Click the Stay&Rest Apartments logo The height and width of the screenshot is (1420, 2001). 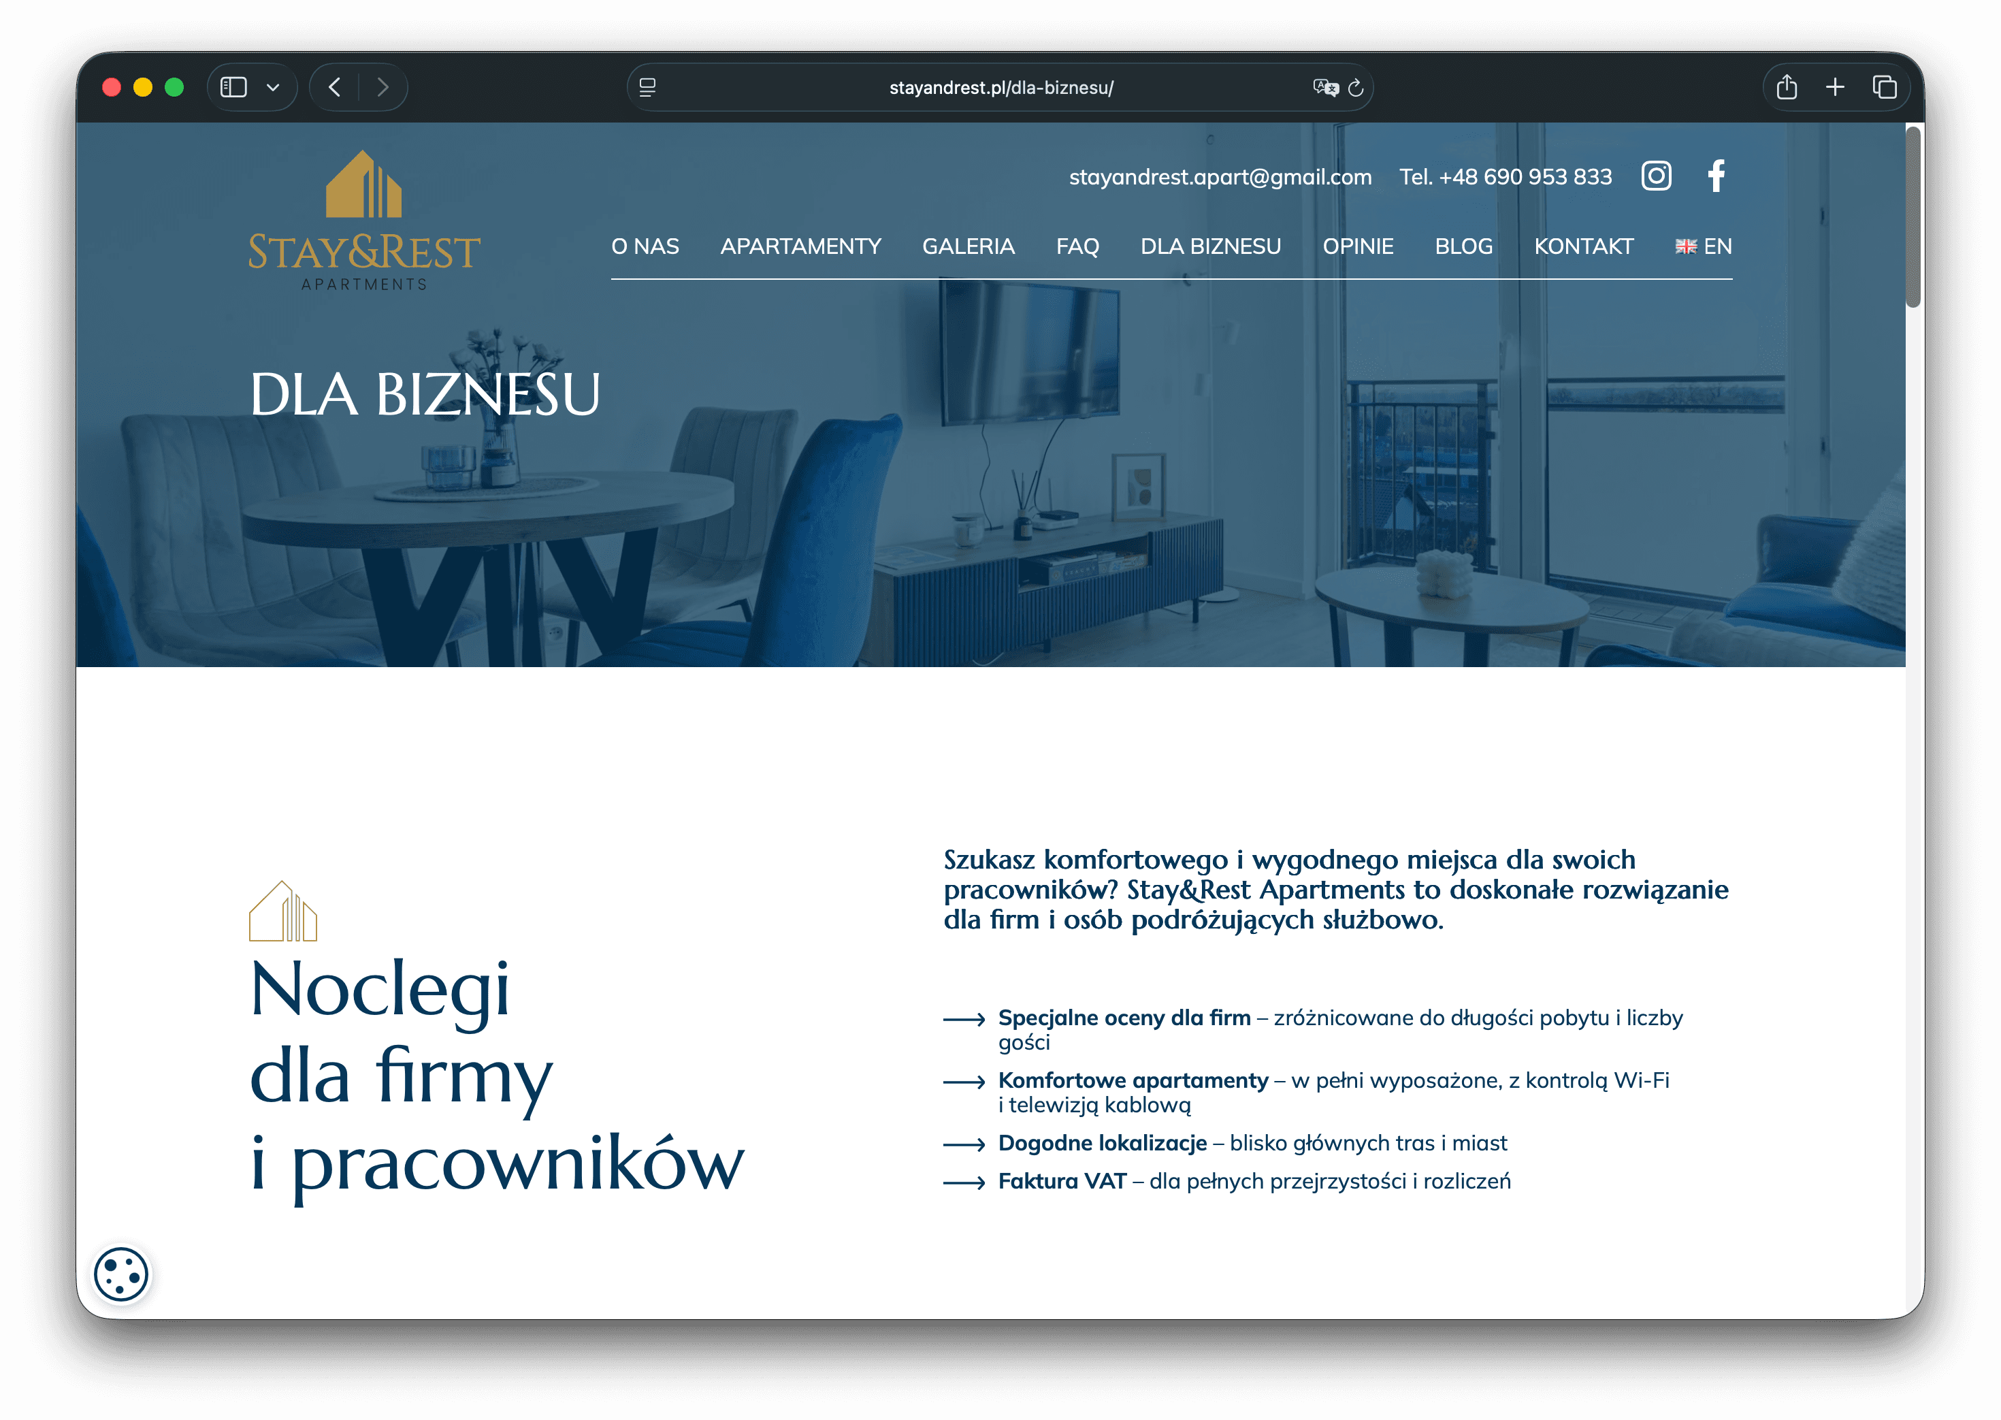coord(363,221)
